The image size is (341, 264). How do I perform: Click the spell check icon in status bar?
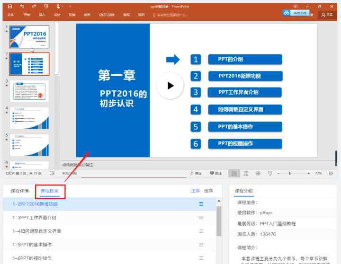click(x=52, y=173)
